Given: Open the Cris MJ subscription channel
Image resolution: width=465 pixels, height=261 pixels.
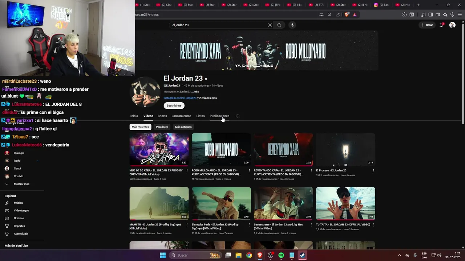Looking at the screenshot, I should click(18, 176).
